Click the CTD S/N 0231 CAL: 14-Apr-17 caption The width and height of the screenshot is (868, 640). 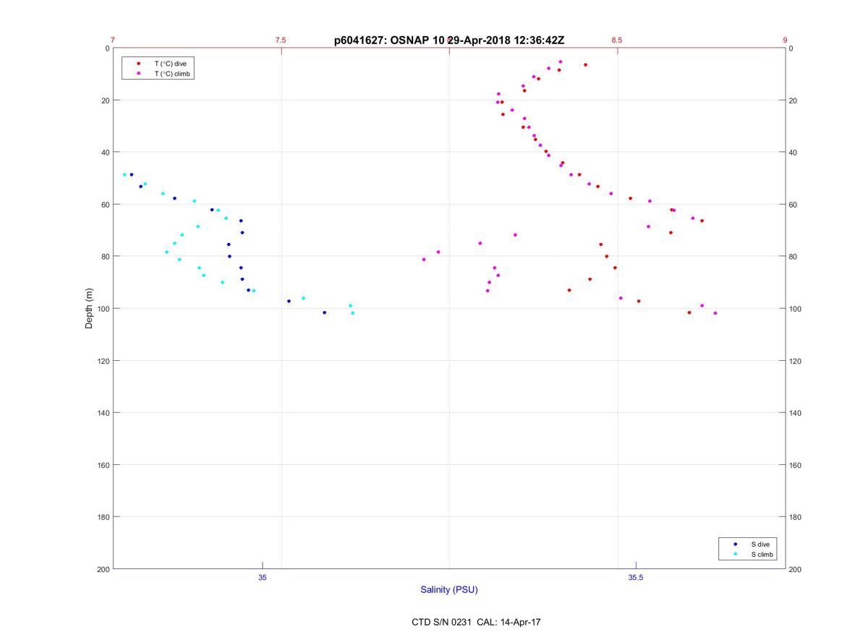(x=475, y=622)
